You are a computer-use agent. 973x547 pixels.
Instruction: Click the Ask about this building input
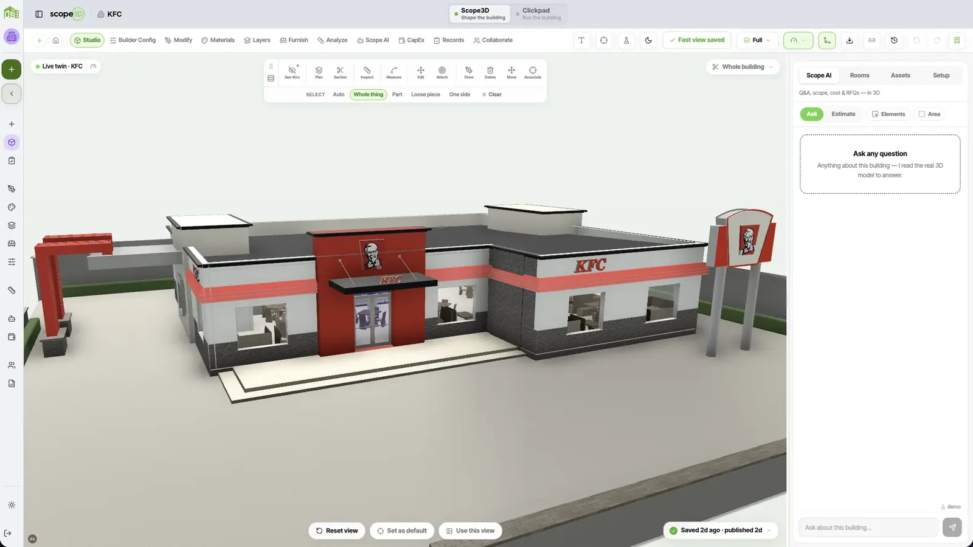(x=868, y=528)
